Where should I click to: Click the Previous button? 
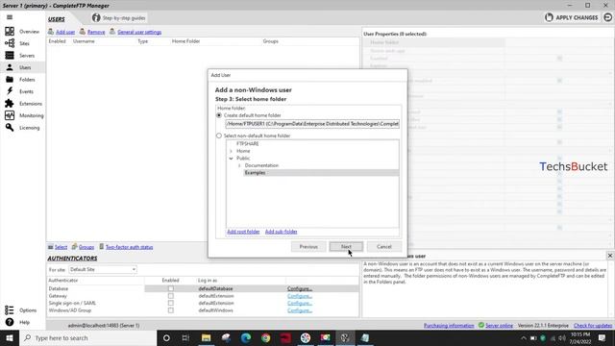pos(308,247)
